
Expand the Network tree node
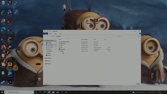[44, 64]
